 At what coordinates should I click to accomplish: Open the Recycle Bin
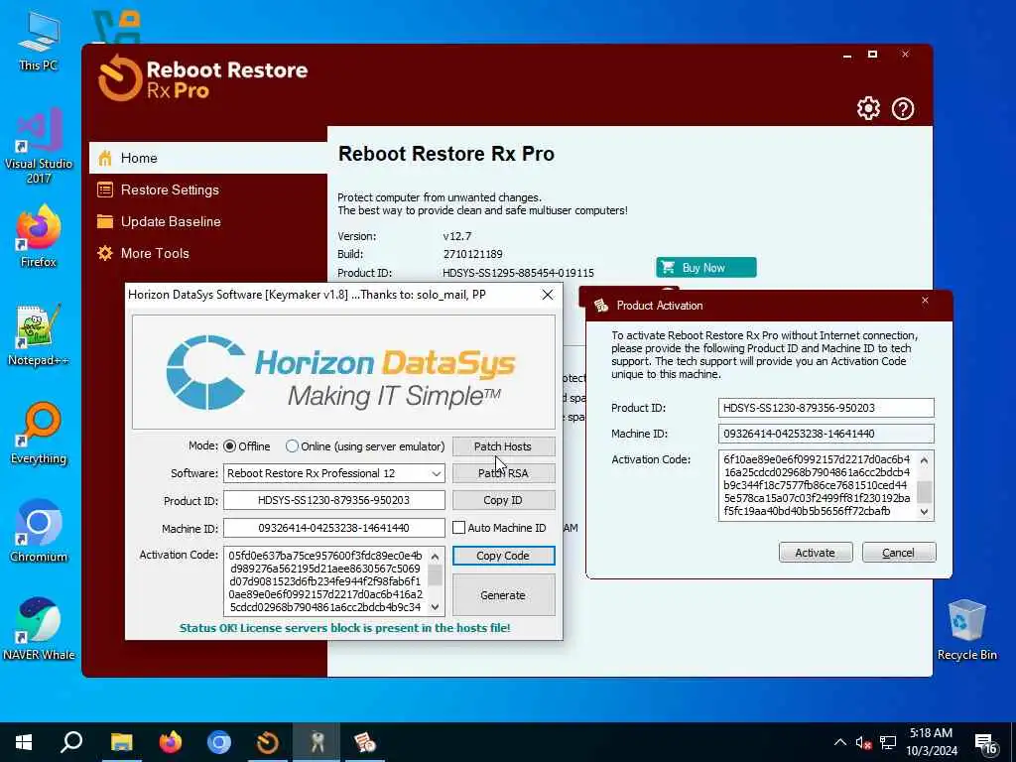pos(966,629)
